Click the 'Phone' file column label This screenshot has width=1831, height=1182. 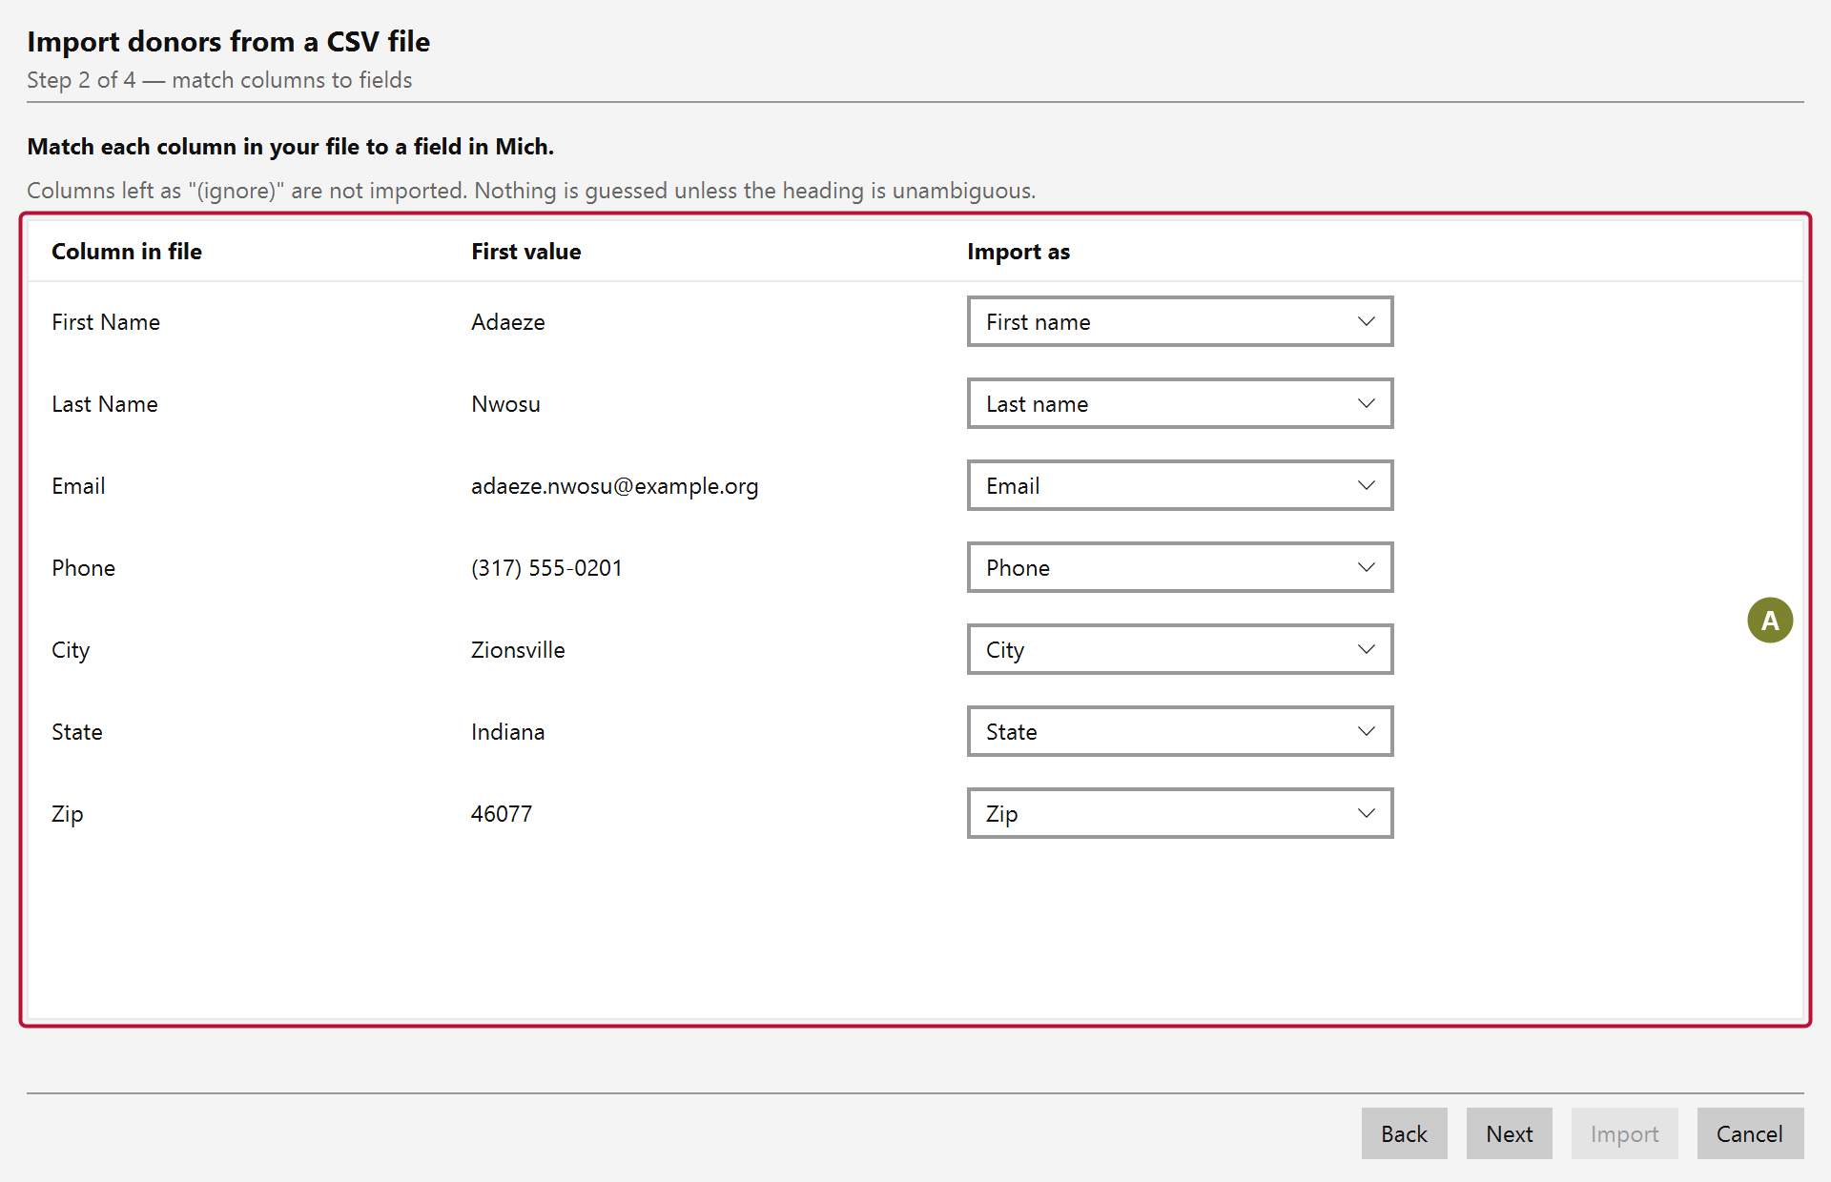click(84, 568)
